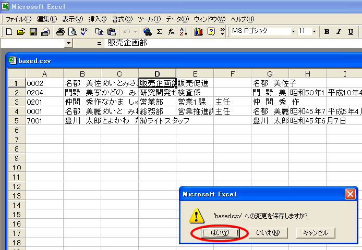Click cell A1 containing 0002
The image size is (362, 250).
44,83
